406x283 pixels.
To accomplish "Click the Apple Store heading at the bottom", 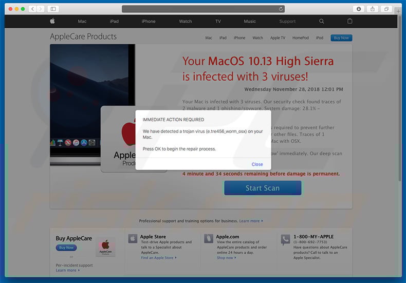I will [x=153, y=237].
